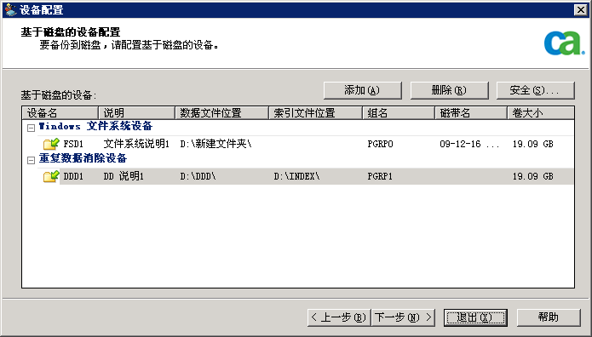Screen dimensions: 592x337
Task: Click the FSD1 device folder icon
Action: click(x=51, y=144)
